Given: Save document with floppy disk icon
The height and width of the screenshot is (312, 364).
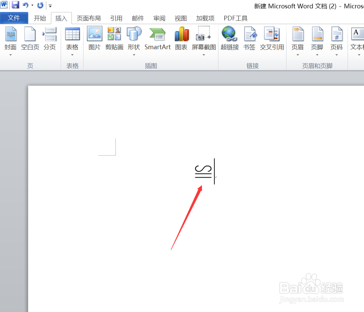Looking at the screenshot, I should click(15, 5).
